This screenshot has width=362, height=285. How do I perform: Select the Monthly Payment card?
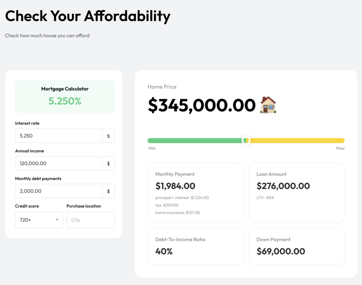point(195,193)
